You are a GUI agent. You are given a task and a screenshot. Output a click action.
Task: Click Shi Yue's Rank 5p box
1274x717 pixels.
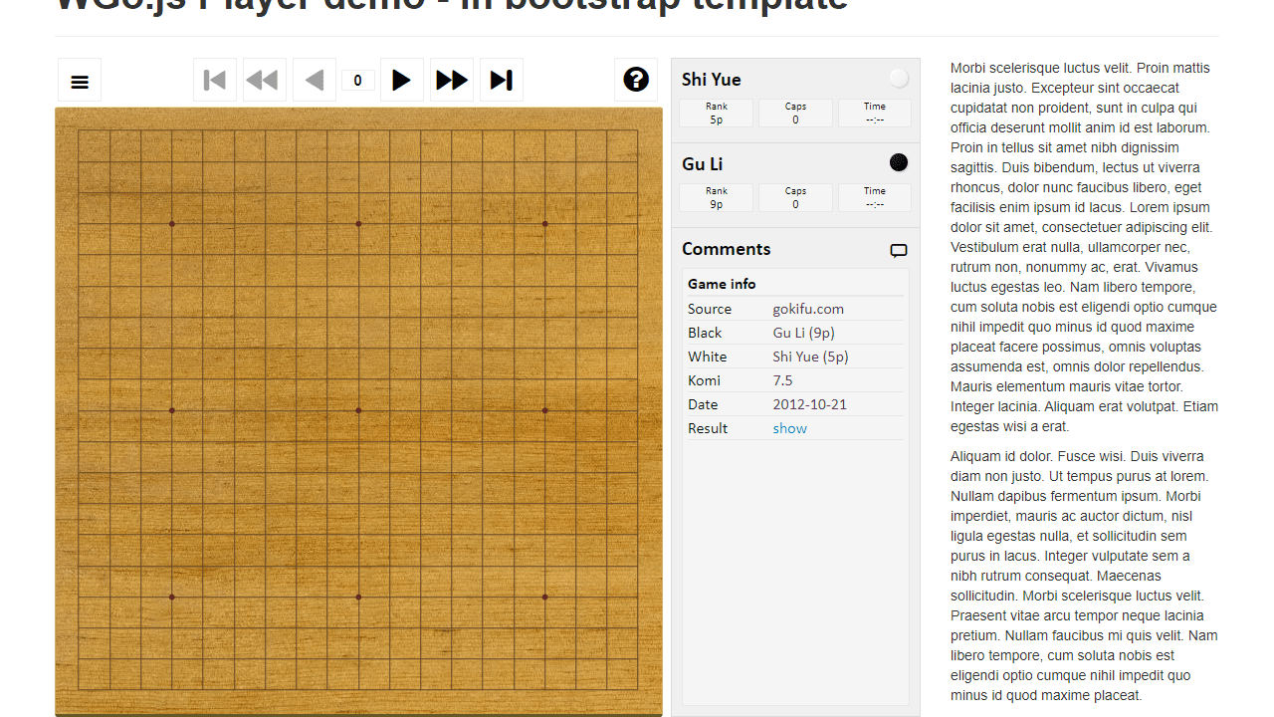pyautogui.click(x=717, y=113)
